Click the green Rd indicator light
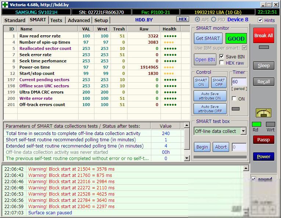Screen dimensions: 281x218 point(256,124)
